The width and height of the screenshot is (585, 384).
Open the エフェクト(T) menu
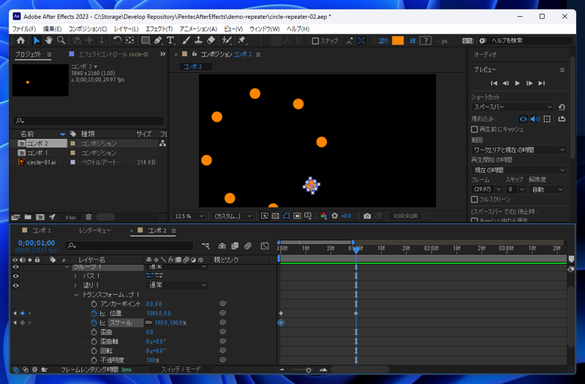click(x=159, y=29)
